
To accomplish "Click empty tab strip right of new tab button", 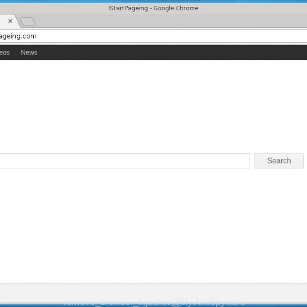I will coord(173,21).
